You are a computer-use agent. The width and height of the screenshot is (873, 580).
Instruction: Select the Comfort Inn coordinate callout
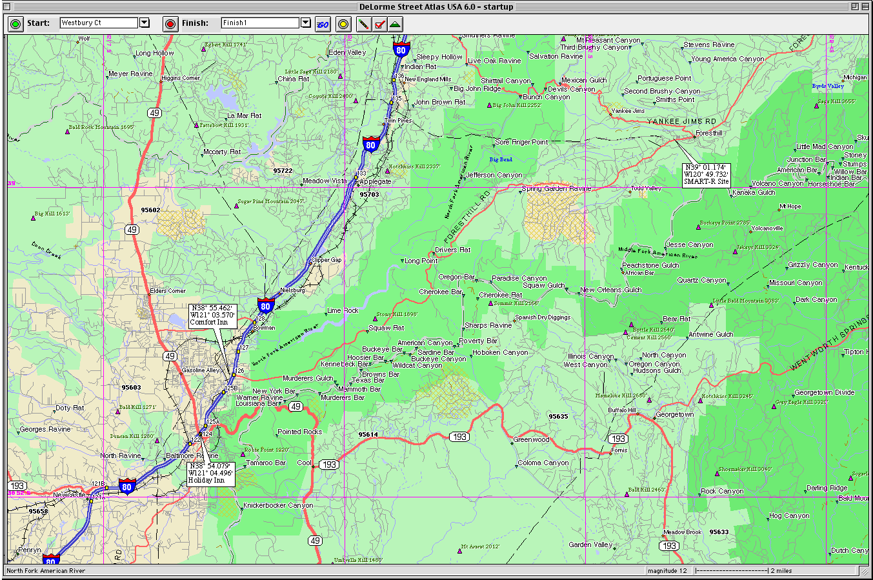[x=212, y=315]
